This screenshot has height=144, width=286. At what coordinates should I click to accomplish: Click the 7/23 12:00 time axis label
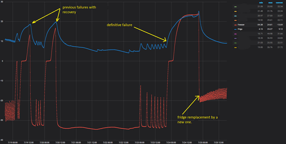pyautogui.click(x=155, y=142)
